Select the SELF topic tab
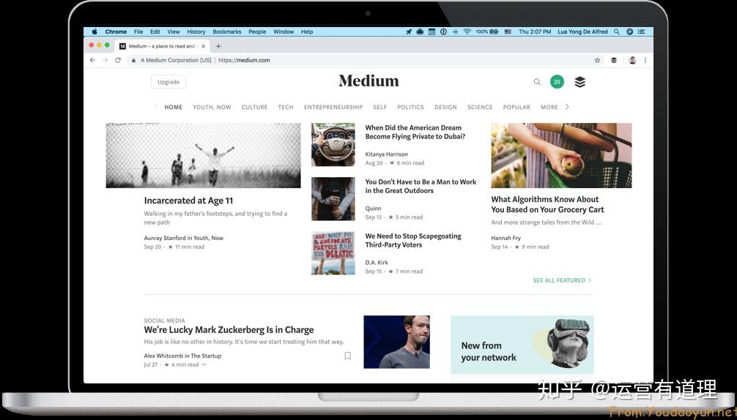 tap(379, 107)
